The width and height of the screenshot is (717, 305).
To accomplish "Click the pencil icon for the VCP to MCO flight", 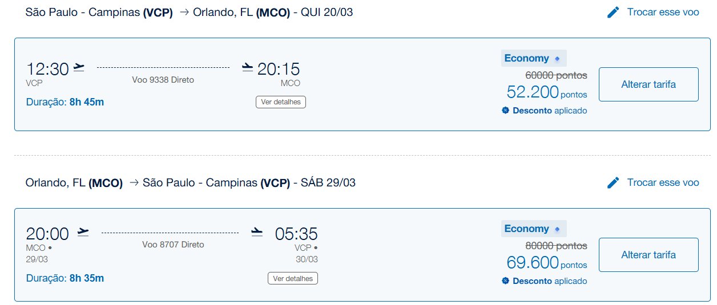I will point(613,12).
